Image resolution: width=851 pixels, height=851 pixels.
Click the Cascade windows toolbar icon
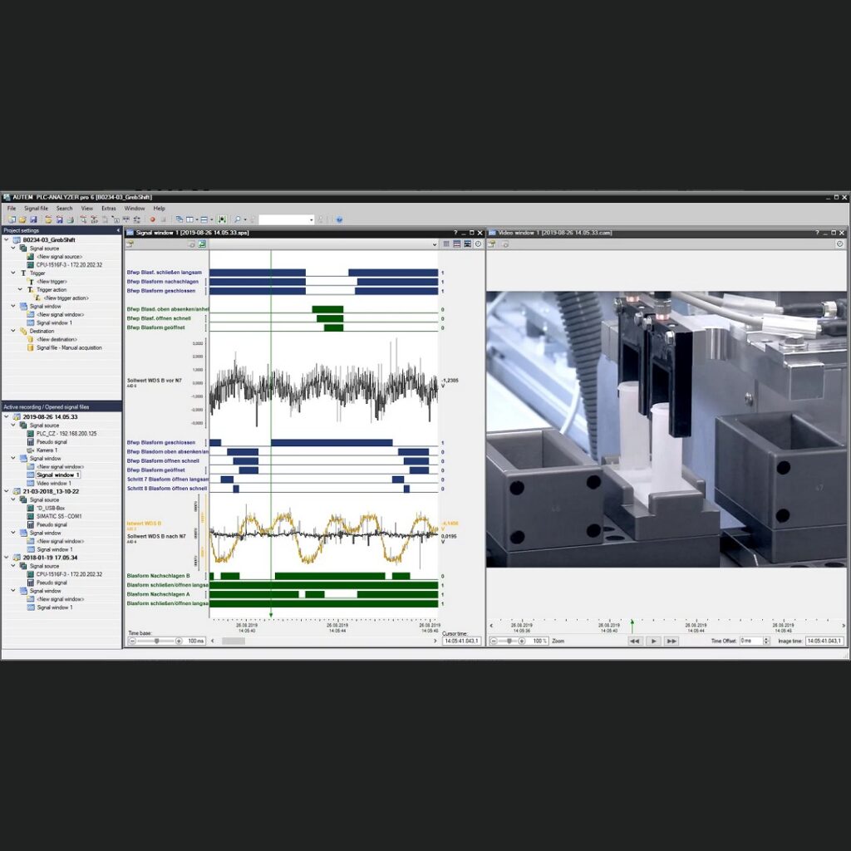tap(180, 219)
